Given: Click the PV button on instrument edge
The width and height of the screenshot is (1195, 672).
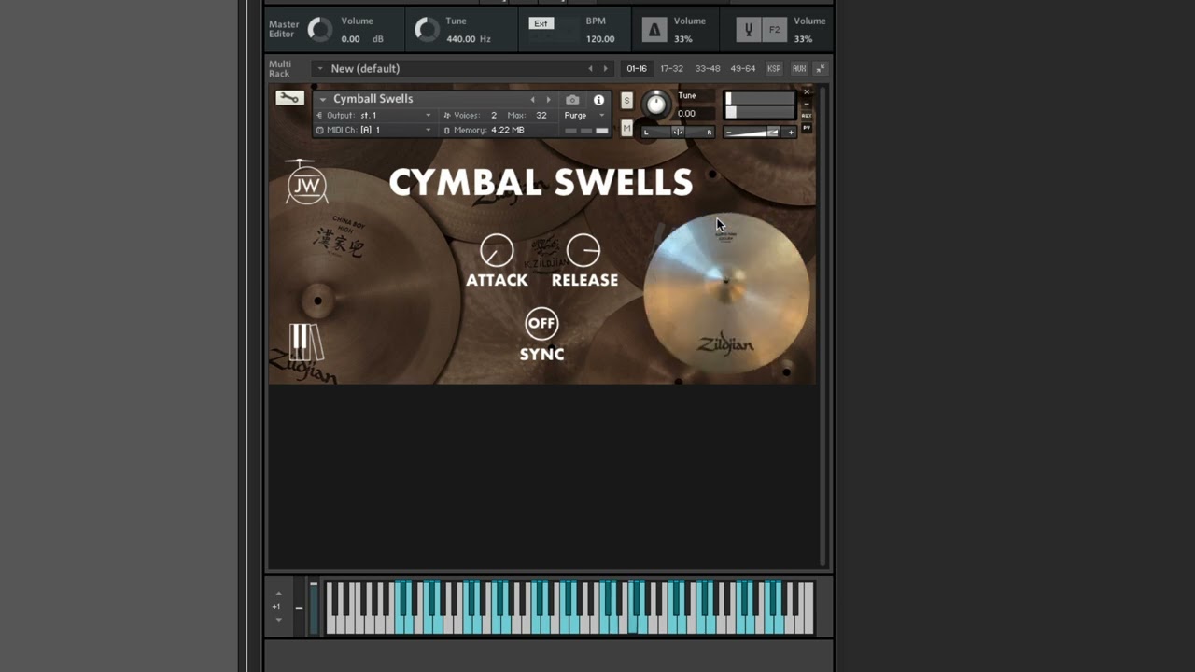Looking at the screenshot, I should pos(807,128).
